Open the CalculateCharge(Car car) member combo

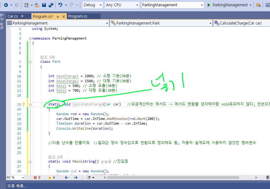[242, 23]
